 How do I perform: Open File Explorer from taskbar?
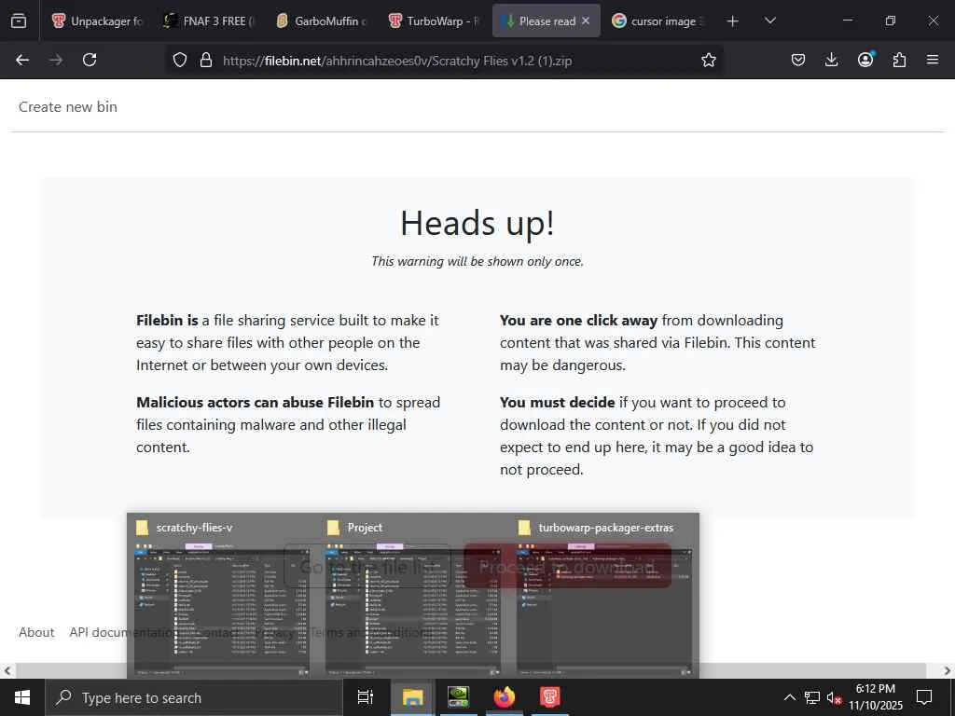pos(412,697)
